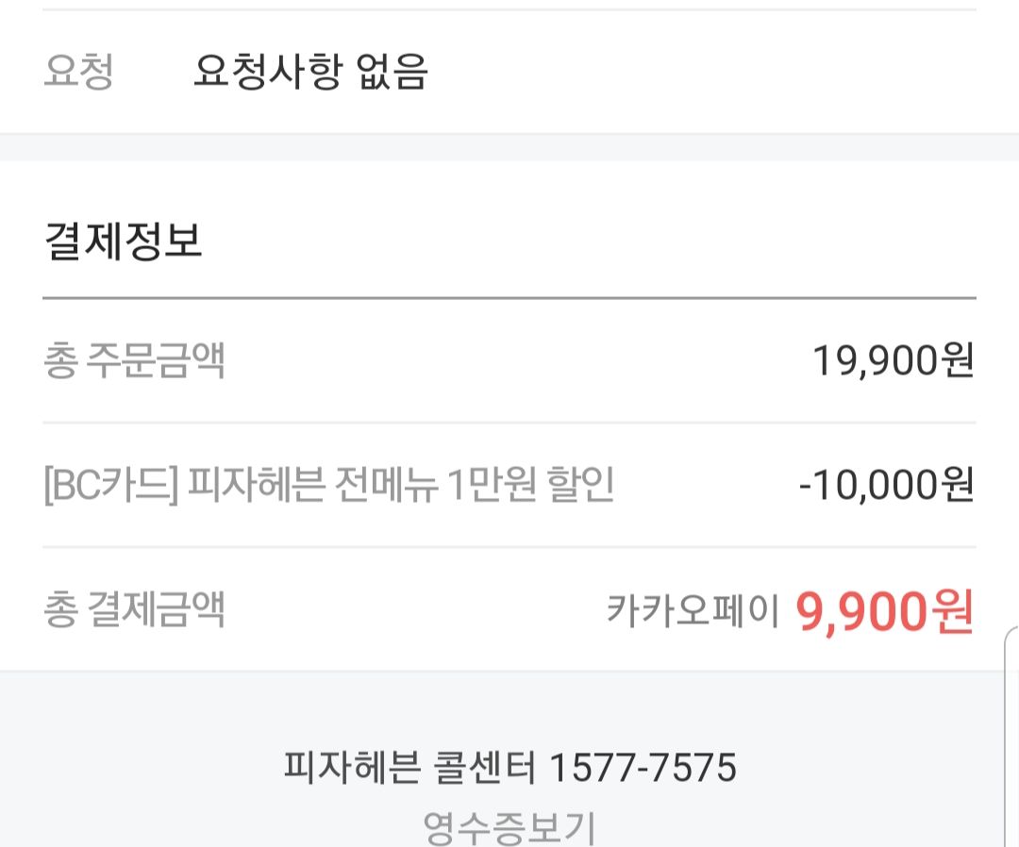The height and width of the screenshot is (847, 1019).
Task: Click the 총 결제금액 label
Action: (x=134, y=610)
